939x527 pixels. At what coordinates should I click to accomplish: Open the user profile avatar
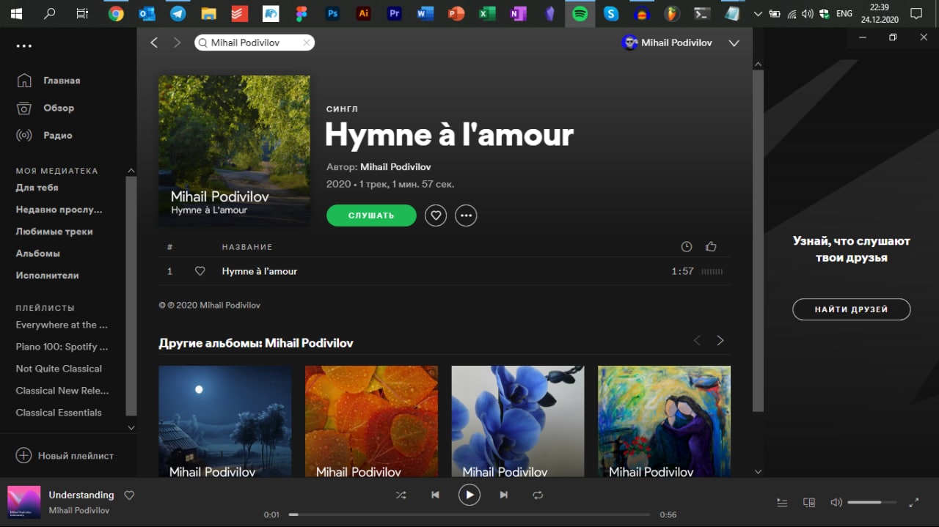[x=629, y=43]
